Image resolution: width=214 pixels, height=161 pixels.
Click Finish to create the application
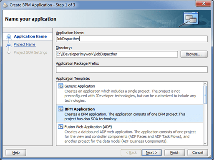(175, 153)
